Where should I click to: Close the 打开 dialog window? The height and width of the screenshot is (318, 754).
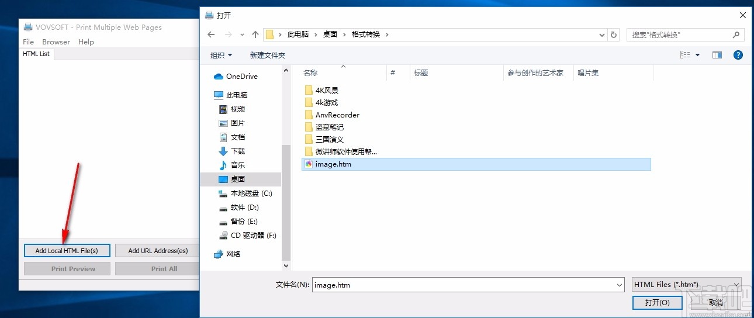tap(743, 15)
